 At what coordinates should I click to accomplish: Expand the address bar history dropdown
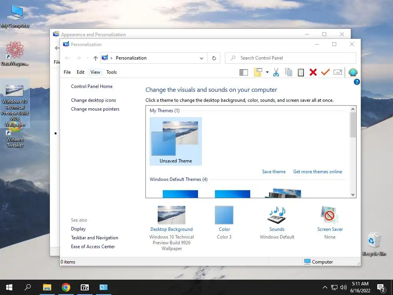(x=201, y=58)
